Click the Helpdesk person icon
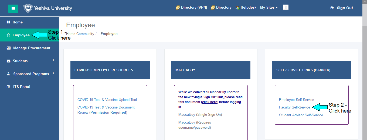This screenshot has width=367, height=140. pos(237,8)
